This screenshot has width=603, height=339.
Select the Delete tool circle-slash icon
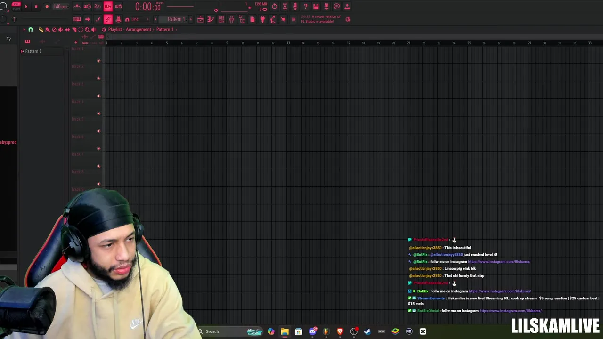click(54, 30)
